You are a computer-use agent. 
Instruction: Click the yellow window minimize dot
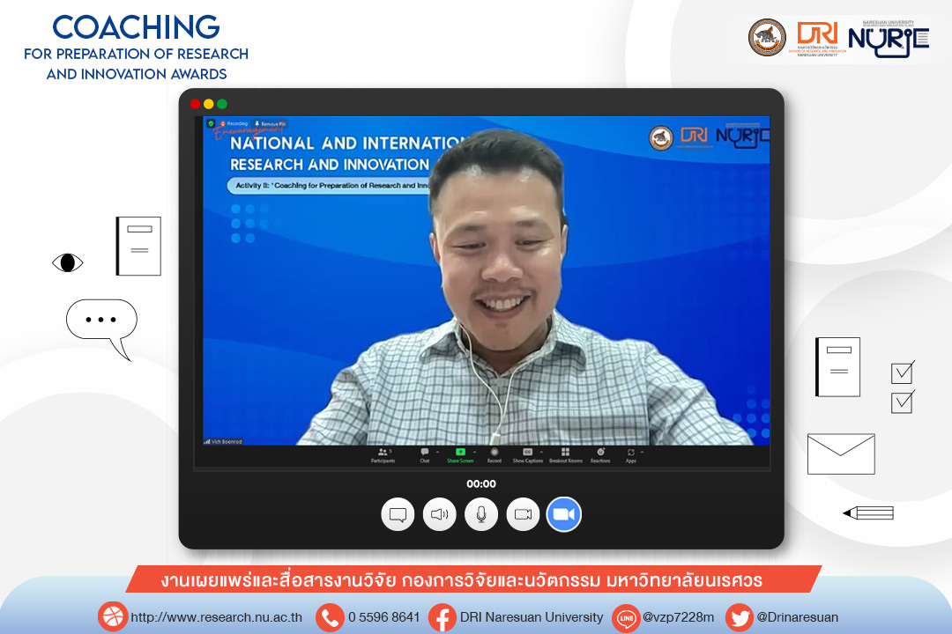(208, 104)
